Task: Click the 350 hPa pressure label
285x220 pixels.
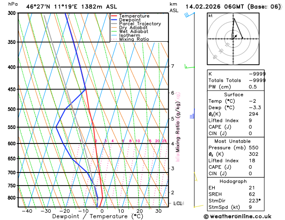Action: [13, 42]
